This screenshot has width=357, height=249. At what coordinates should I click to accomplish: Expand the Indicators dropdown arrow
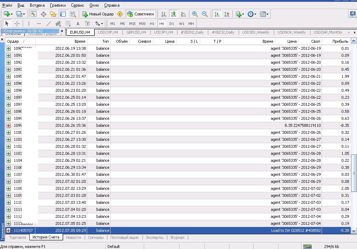243,14
